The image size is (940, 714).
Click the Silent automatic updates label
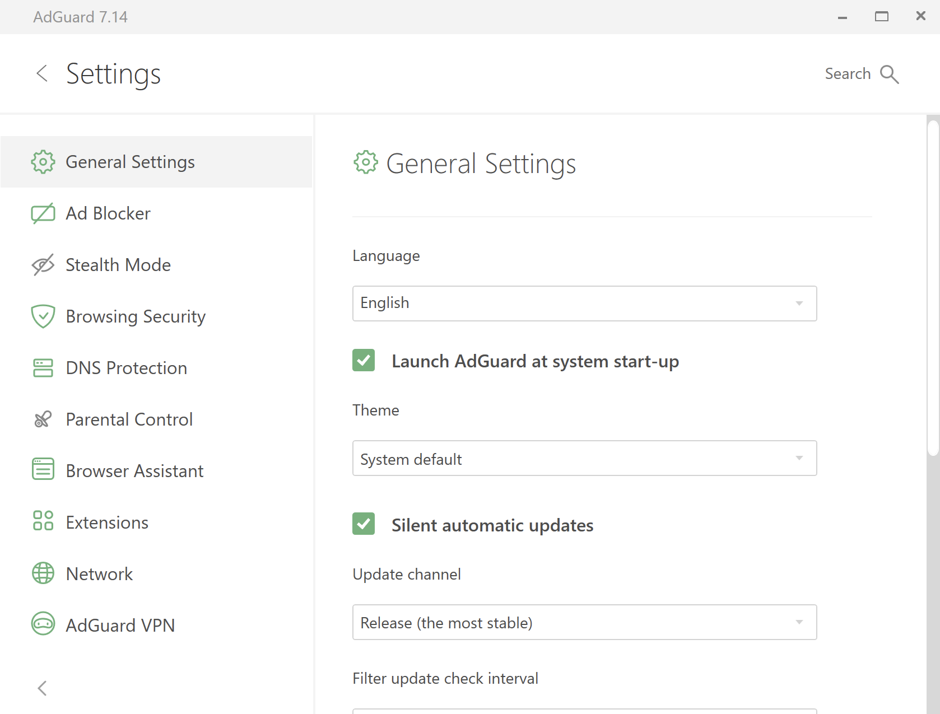click(492, 525)
